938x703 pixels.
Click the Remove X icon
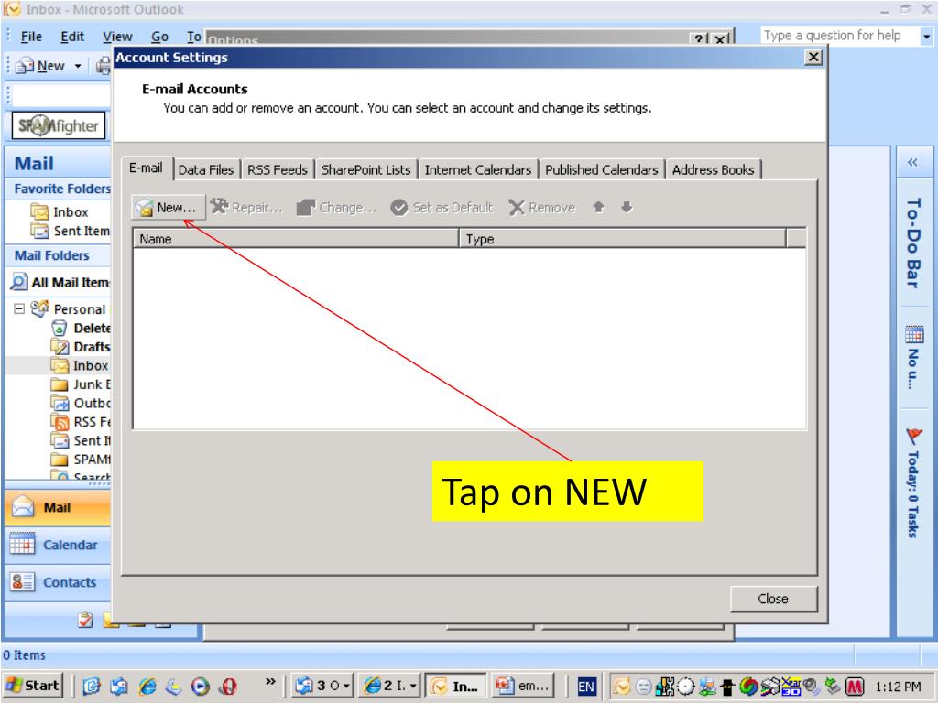(517, 208)
